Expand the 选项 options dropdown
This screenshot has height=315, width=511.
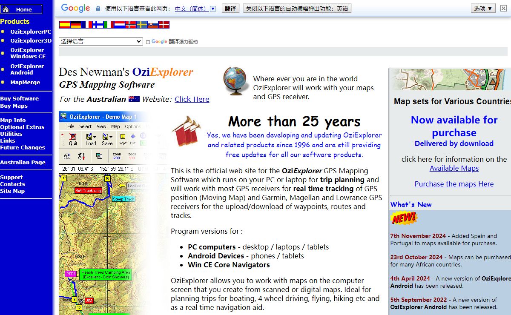tap(483, 8)
